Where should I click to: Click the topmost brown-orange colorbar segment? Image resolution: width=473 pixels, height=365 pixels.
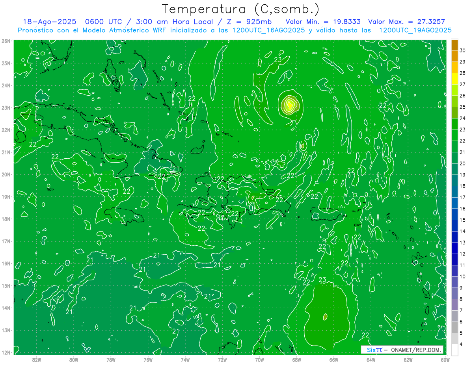454,45
